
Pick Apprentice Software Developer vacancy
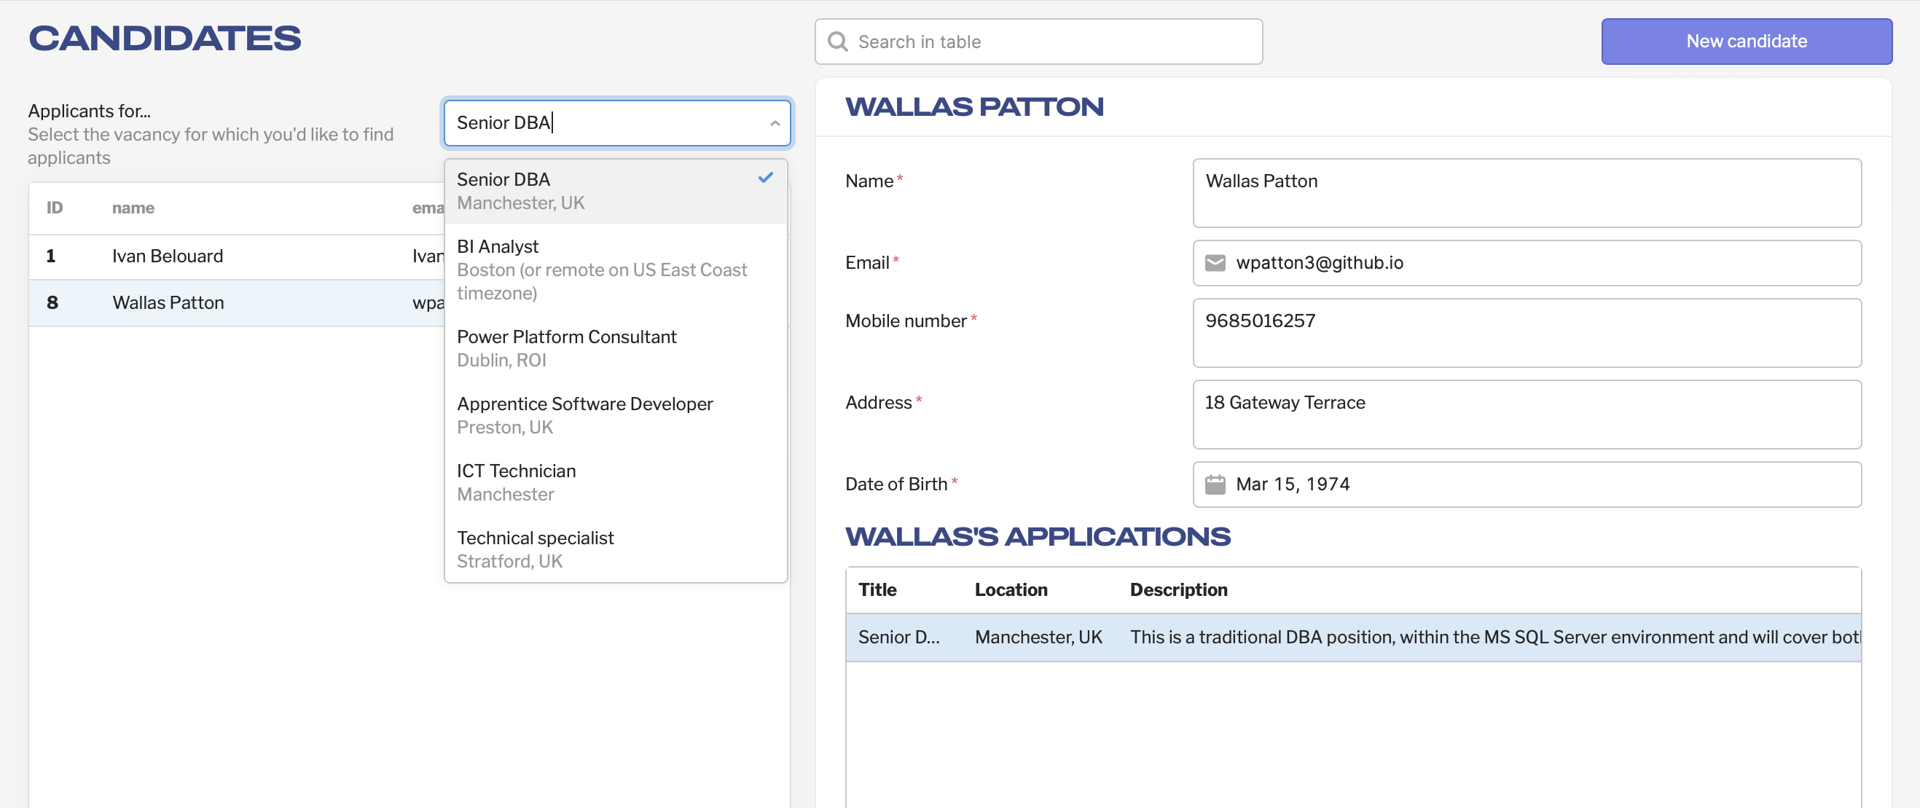point(584,415)
